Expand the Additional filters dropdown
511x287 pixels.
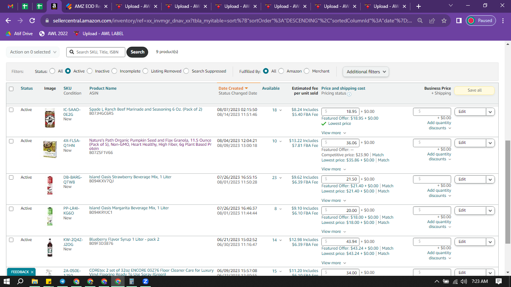(x=366, y=72)
